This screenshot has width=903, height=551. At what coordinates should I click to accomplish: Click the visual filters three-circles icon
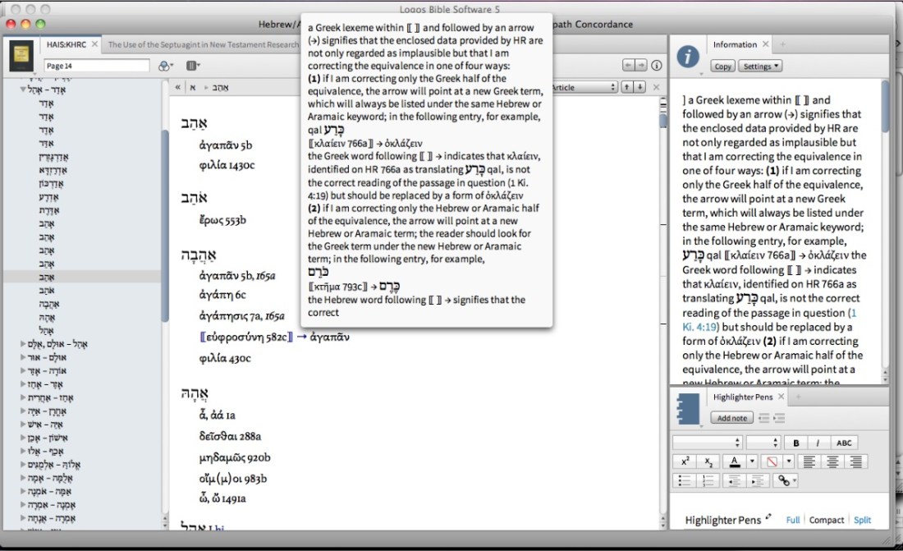pyautogui.click(x=165, y=66)
